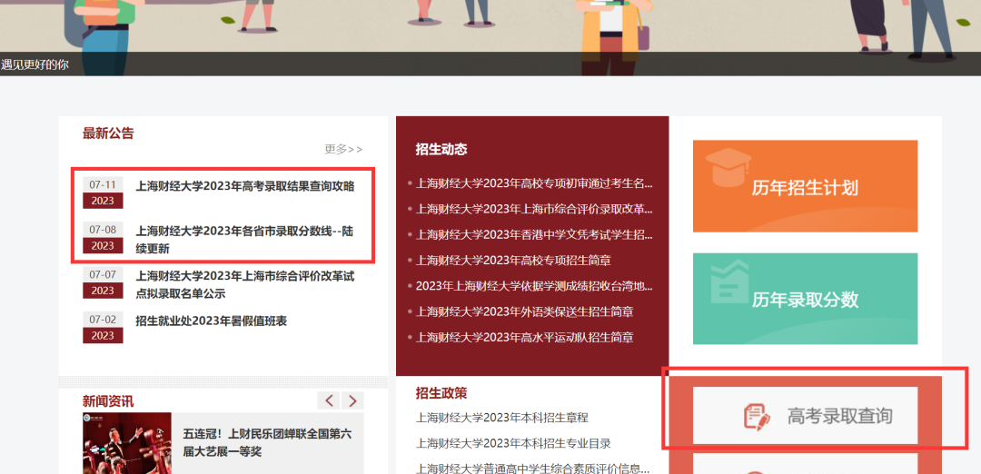Open the concert news thumbnail image
Image resolution: width=981 pixels, height=474 pixels.
point(126,443)
